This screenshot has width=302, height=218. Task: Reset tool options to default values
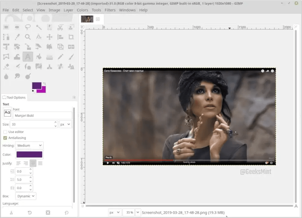(66, 212)
